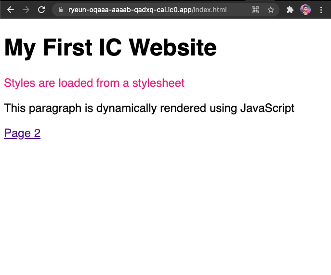The height and width of the screenshot is (275, 331).
Task: Click the 'My First IC Website' heading
Action: 110,48
